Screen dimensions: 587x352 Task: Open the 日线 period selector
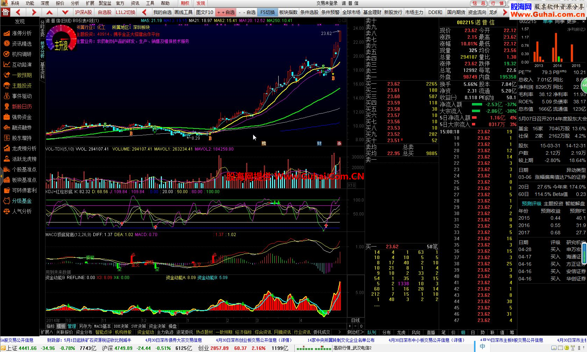tap(355, 320)
